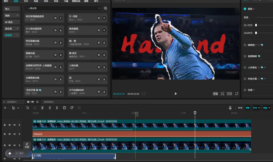Viewport: 273px width, 162px height.
Task: Open fullscreen preview
Action: (237, 94)
